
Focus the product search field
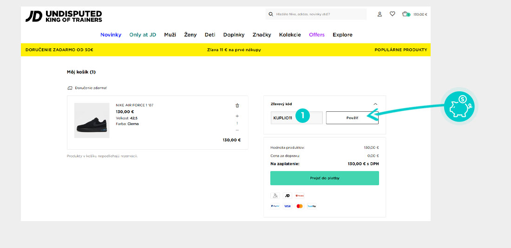[316, 14]
